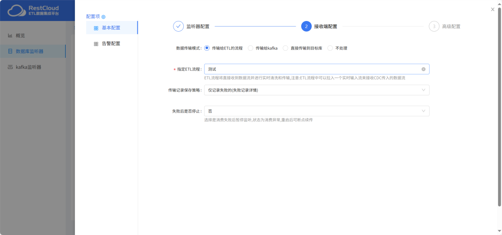Select the 不处理 radio option

click(330, 48)
